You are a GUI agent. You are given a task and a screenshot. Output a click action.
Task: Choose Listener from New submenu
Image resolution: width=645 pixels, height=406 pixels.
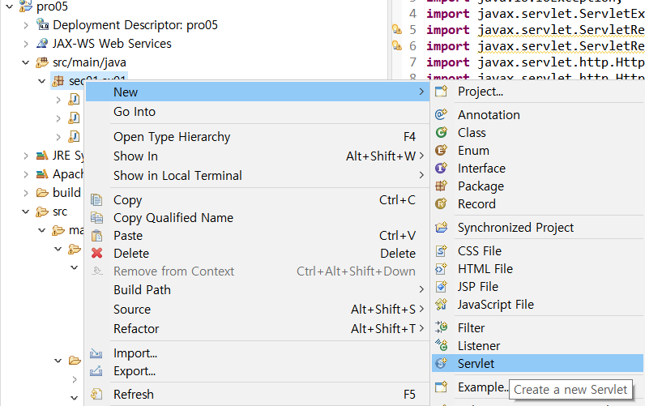(537, 345)
